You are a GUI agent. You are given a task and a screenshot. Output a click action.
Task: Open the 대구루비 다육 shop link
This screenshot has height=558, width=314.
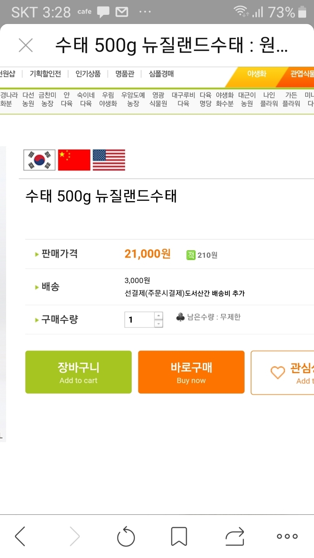pyautogui.click(x=184, y=99)
